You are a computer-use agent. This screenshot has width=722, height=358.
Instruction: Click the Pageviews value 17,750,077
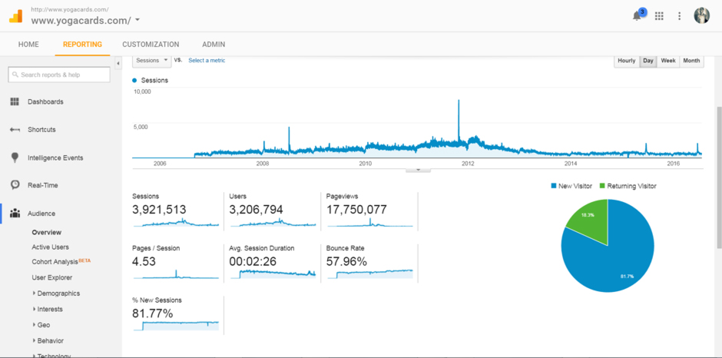[356, 210]
